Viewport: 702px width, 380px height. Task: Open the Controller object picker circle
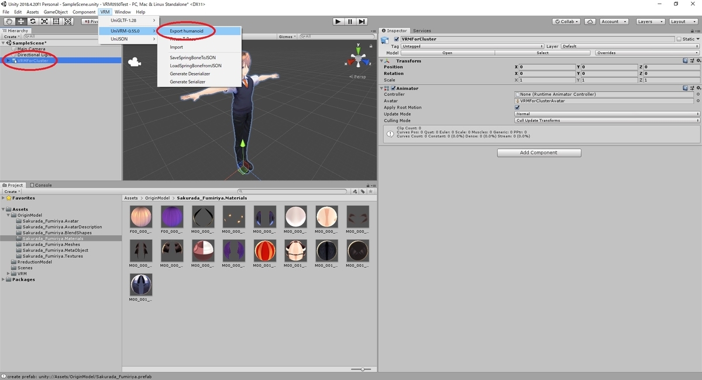pyautogui.click(x=697, y=95)
